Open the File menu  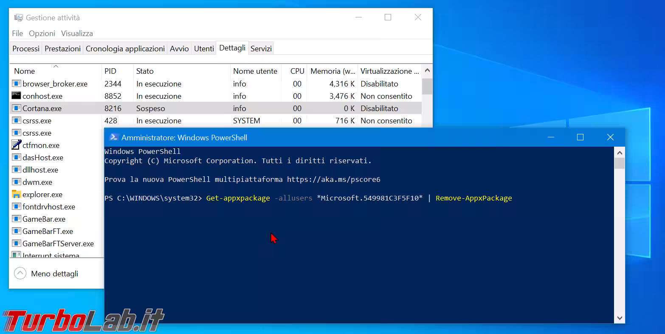17,33
